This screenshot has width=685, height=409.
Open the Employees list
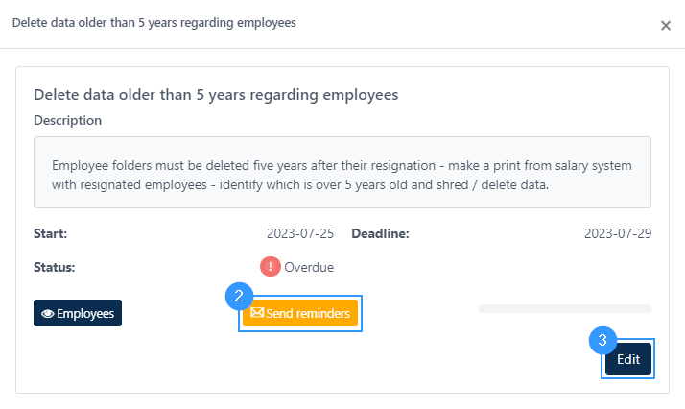[x=78, y=313]
